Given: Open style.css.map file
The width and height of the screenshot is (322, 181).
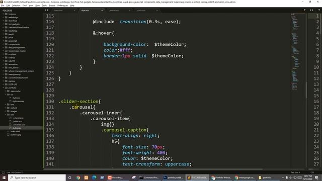Looking at the screenshot, I should [18, 101].
